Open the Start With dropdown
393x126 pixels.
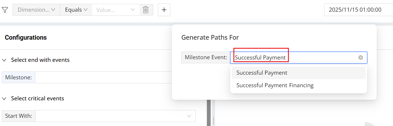(x=115, y=116)
